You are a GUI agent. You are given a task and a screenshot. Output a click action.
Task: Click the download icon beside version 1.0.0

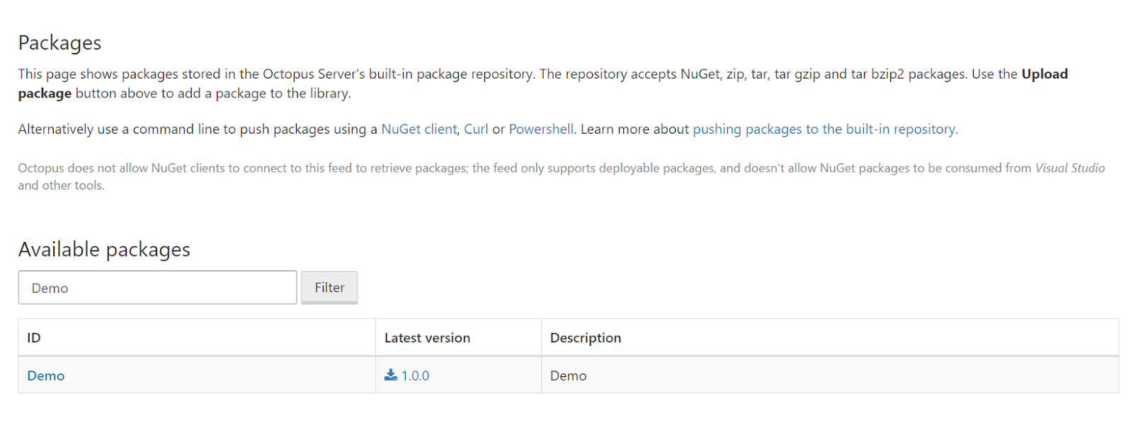391,376
